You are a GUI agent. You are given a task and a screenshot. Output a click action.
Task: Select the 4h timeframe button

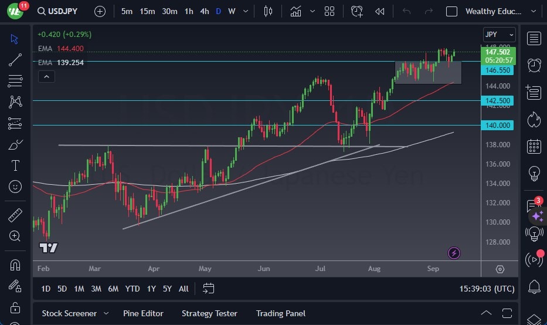pos(204,11)
